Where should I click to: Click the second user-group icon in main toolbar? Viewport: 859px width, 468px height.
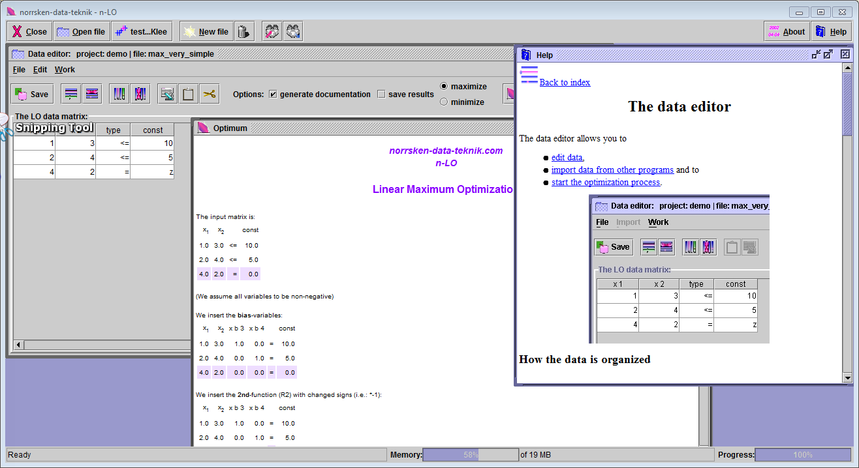(x=293, y=31)
